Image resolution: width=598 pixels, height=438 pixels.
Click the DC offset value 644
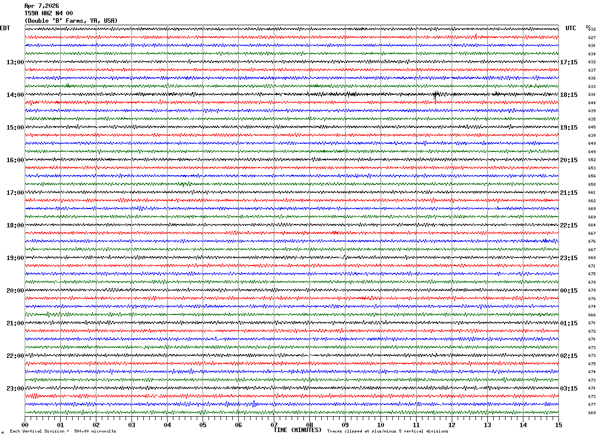[592, 103]
